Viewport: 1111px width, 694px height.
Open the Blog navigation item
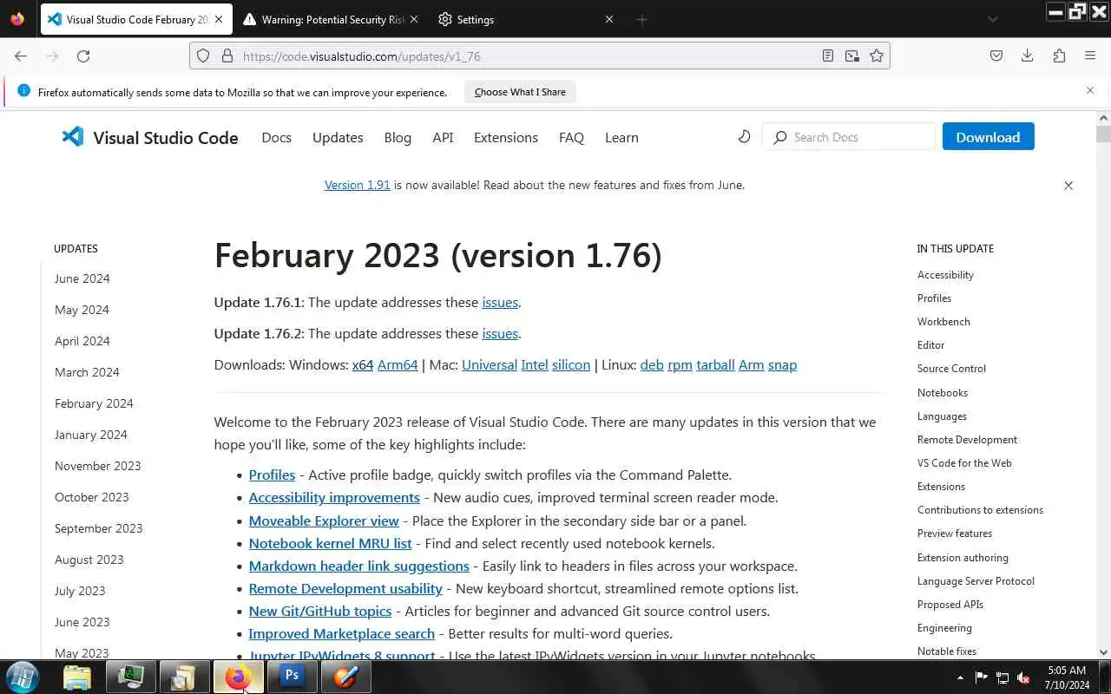(398, 137)
